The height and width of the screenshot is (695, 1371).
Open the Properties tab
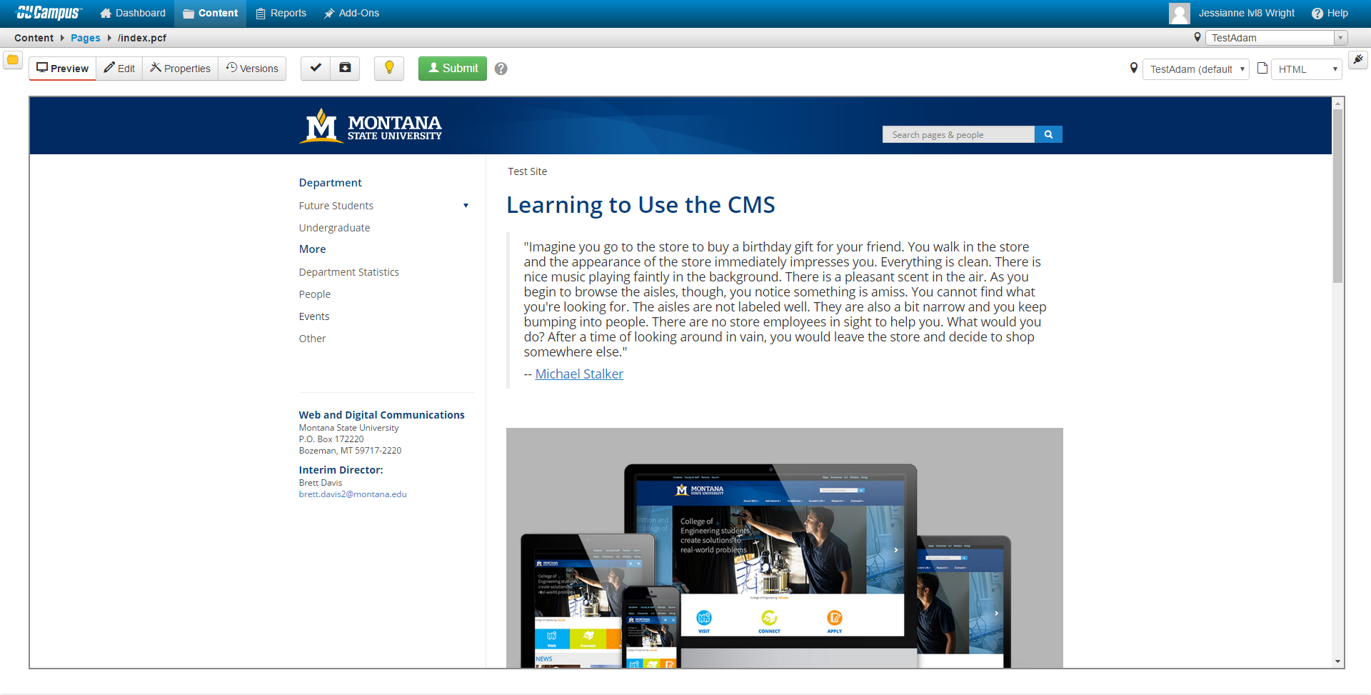(180, 69)
